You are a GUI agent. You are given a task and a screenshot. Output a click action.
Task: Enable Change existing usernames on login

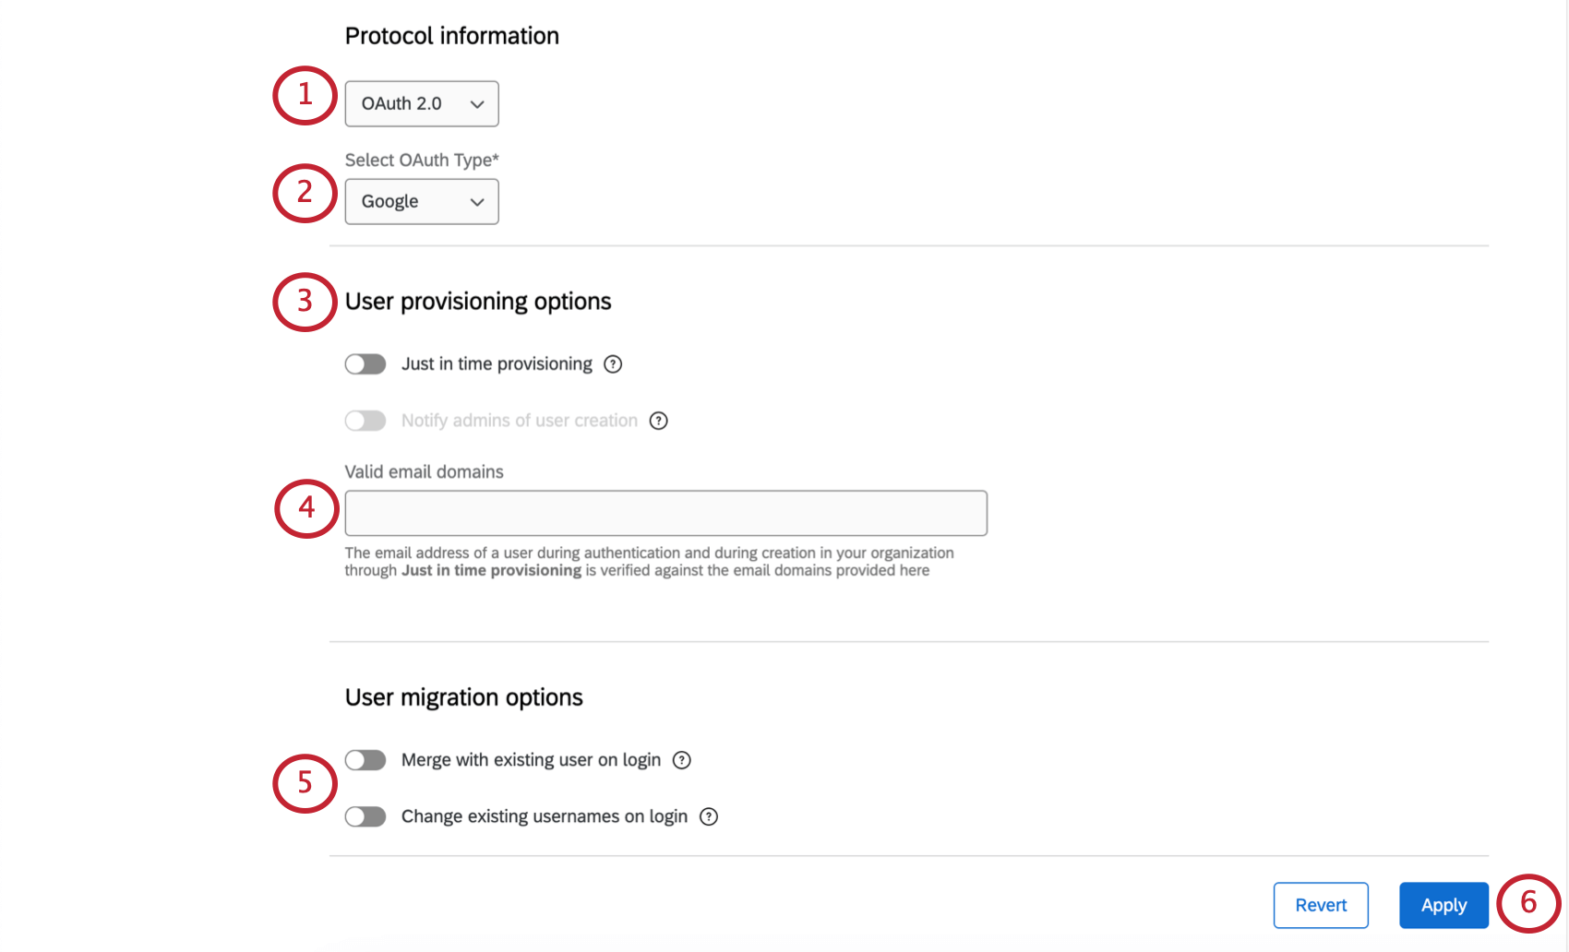(x=365, y=816)
